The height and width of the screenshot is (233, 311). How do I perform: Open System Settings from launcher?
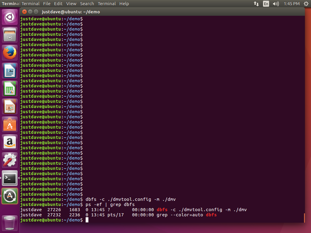tap(10, 160)
